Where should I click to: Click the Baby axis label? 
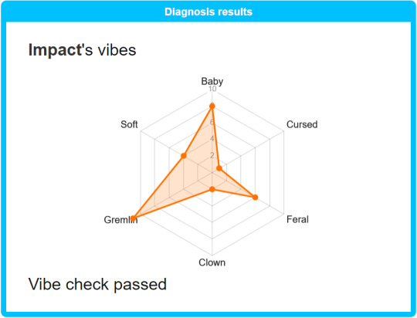pyautogui.click(x=212, y=81)
